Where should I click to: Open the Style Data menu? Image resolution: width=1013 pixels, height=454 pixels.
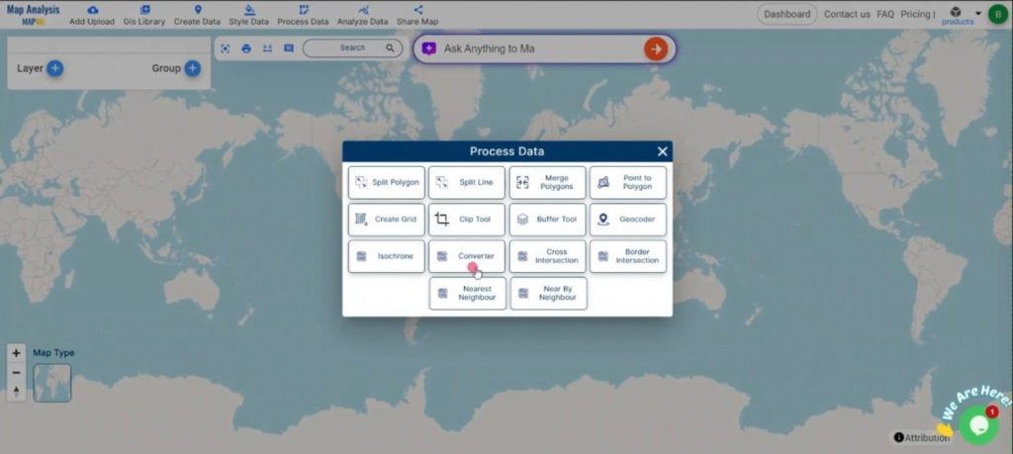pos(248,15)
